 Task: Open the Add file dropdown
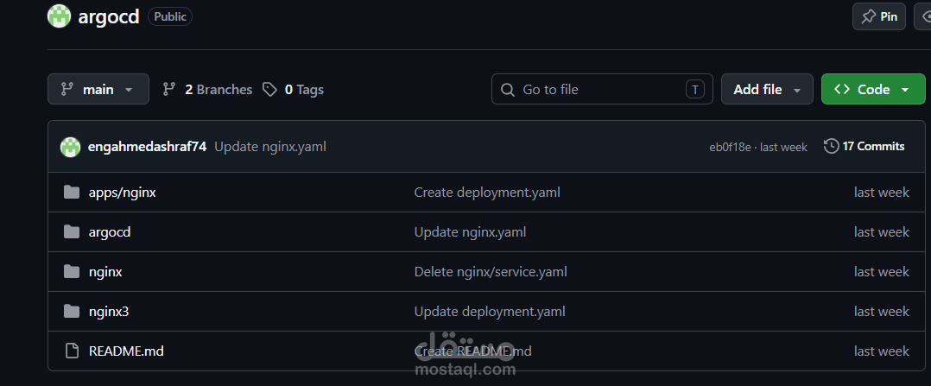(767, 89)
